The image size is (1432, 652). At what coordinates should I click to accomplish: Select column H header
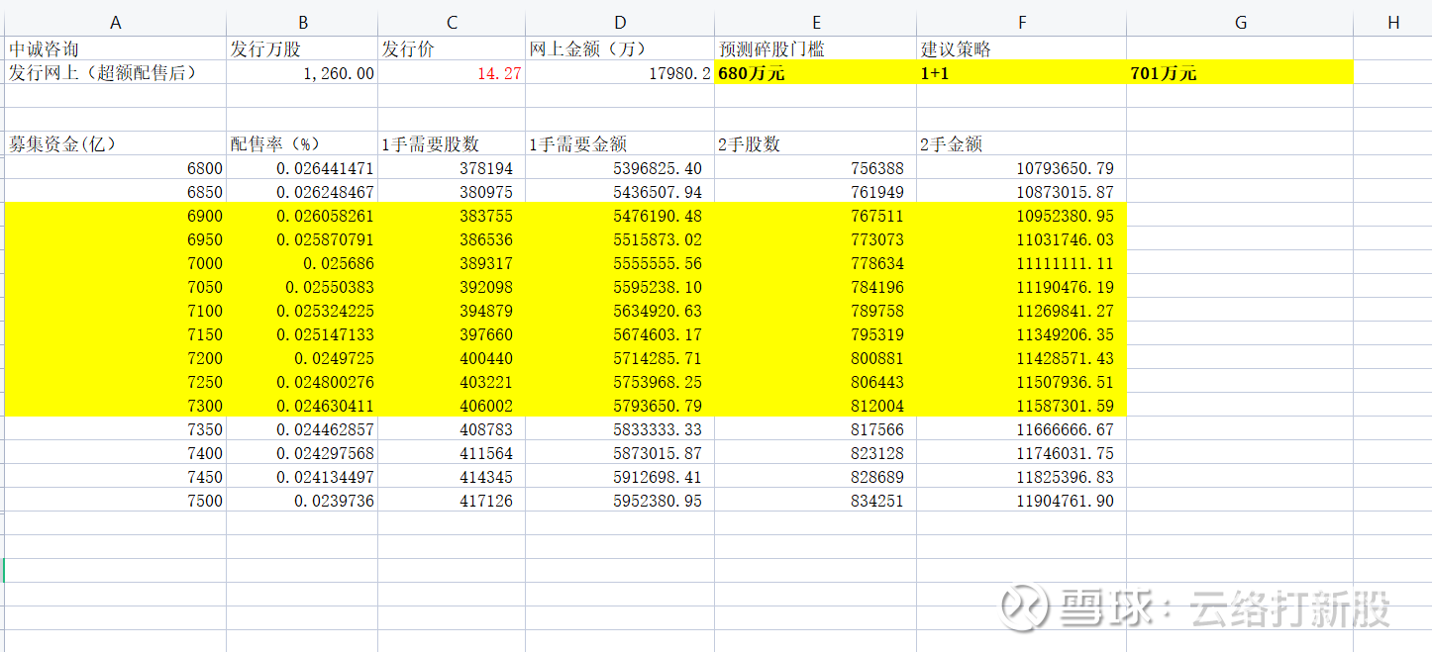tap(1392, 23)
